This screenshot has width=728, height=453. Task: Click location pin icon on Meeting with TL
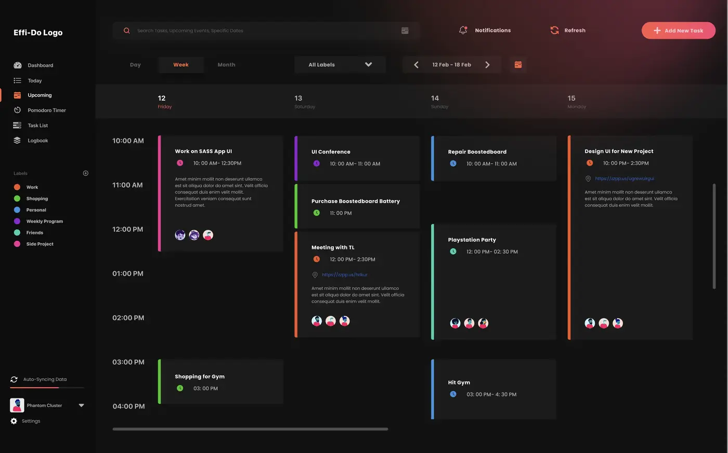[315, 275]
